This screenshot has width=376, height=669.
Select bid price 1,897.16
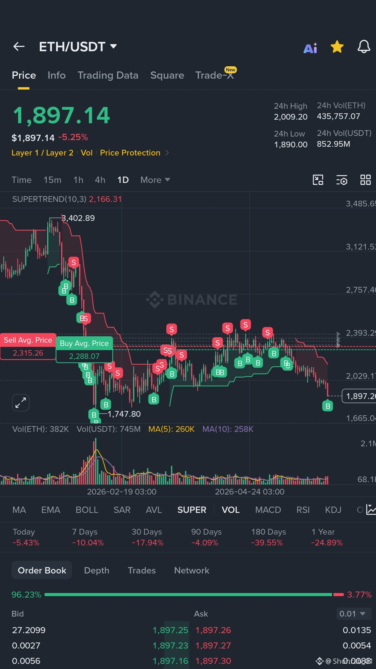click(170, 661)
